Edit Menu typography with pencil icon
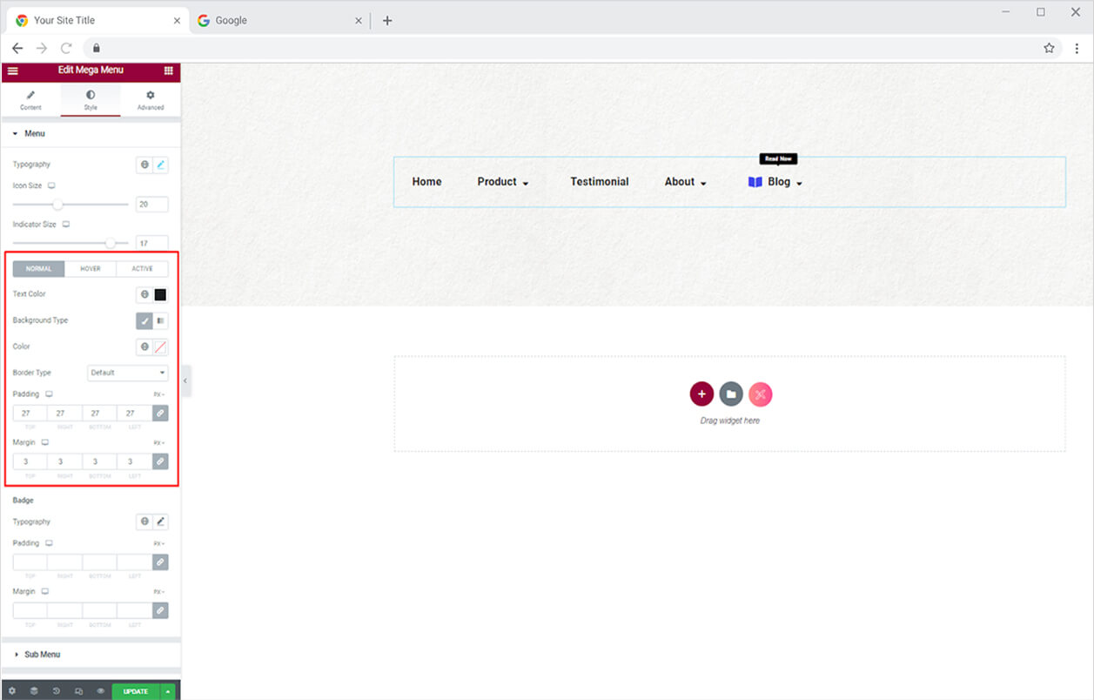Screen dimensions: 1094x700 (x=160, y=165)
